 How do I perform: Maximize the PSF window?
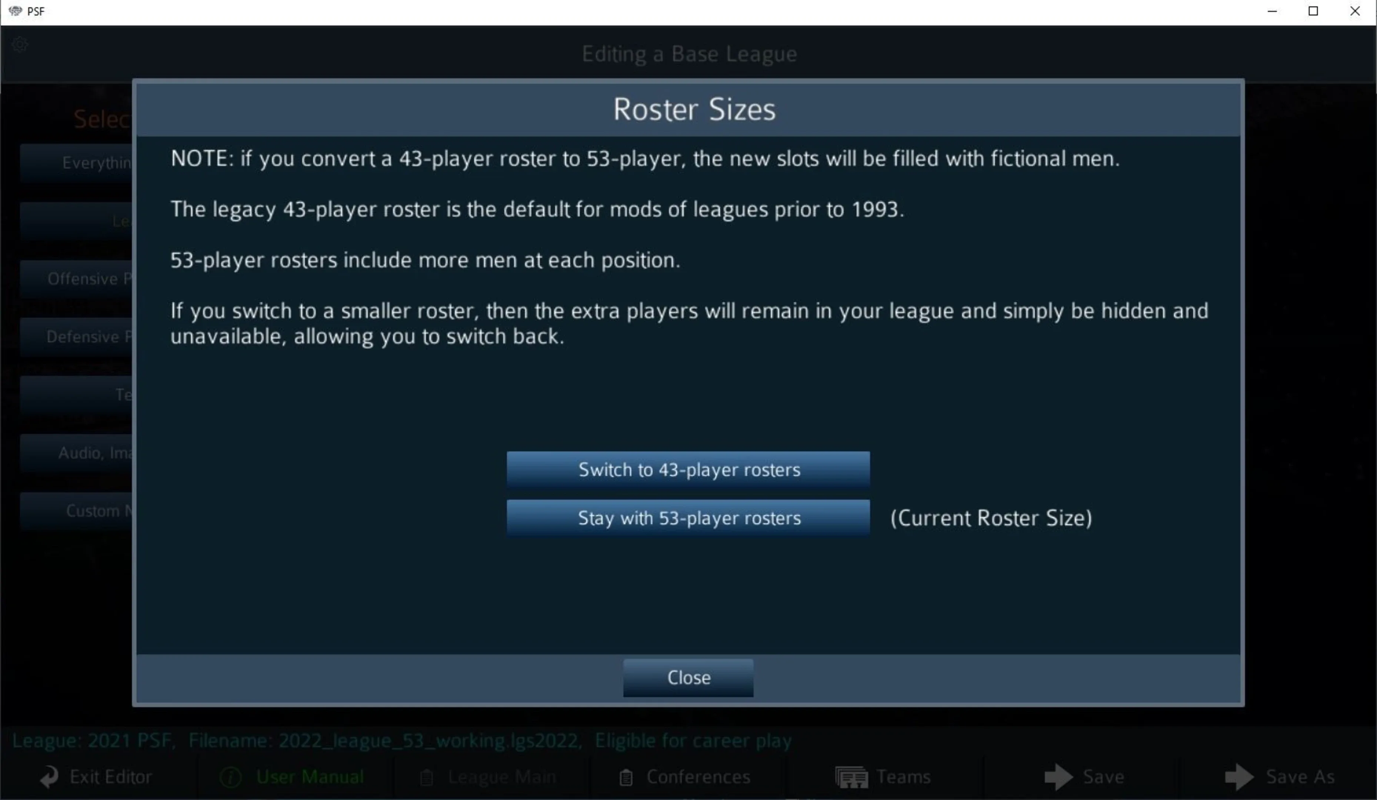(1314, 11)
